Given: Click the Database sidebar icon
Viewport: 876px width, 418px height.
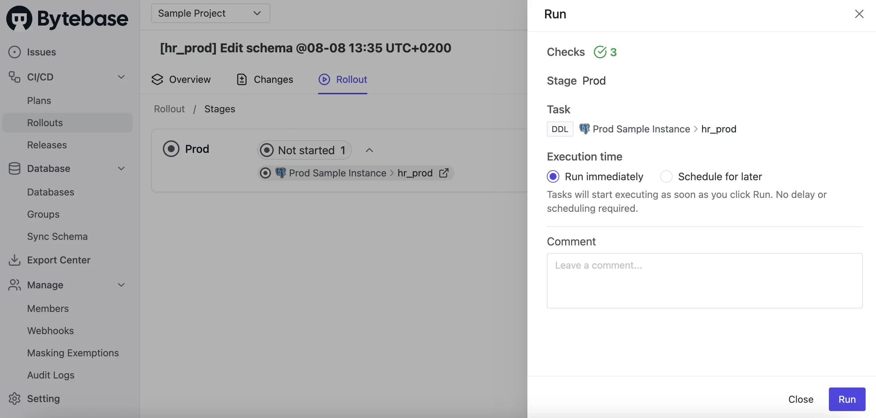Looking at the screenshot, I should 14,168.
